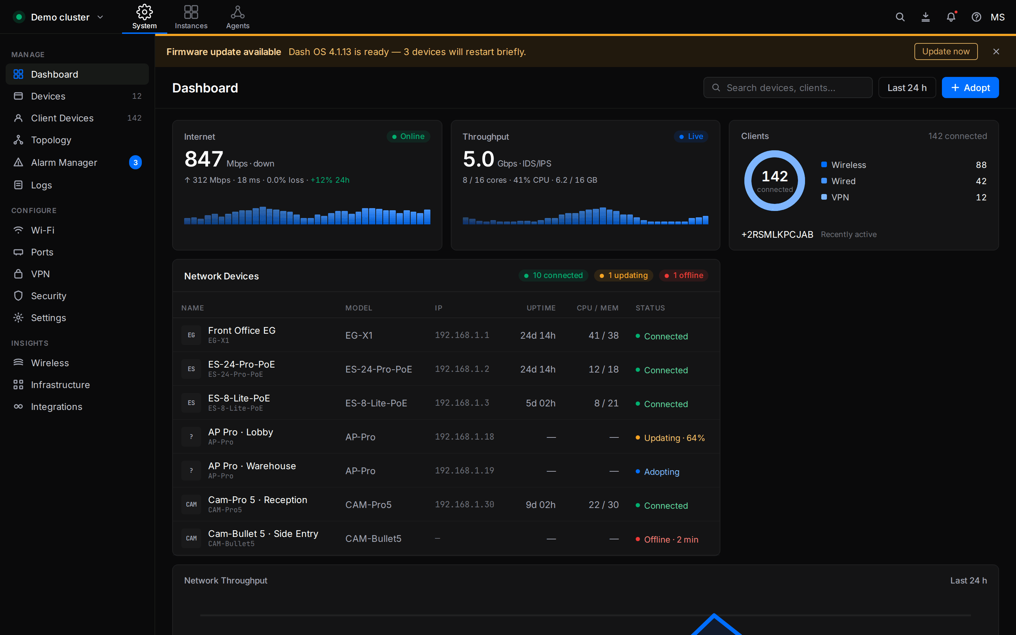Click the Ports sidebar icon
1016x635 pixels.
pos(18,252)
